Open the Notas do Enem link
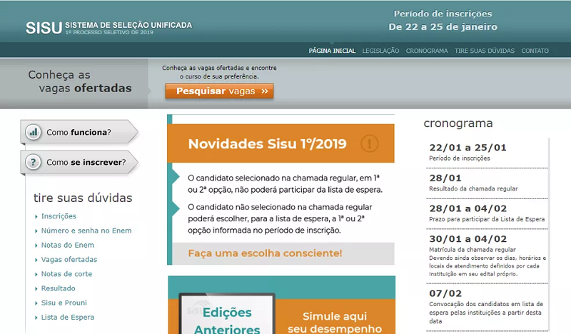 coord(67,245)
